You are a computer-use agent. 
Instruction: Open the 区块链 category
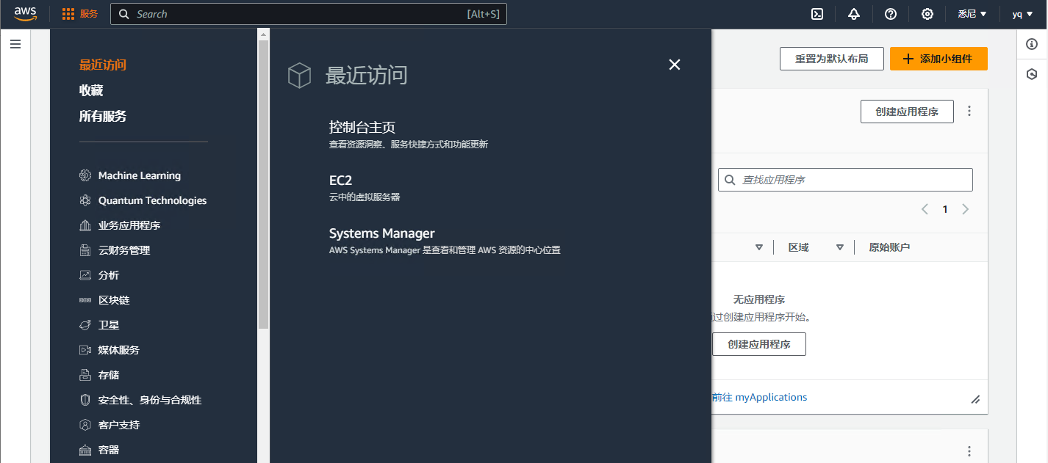tap(114, 300)
